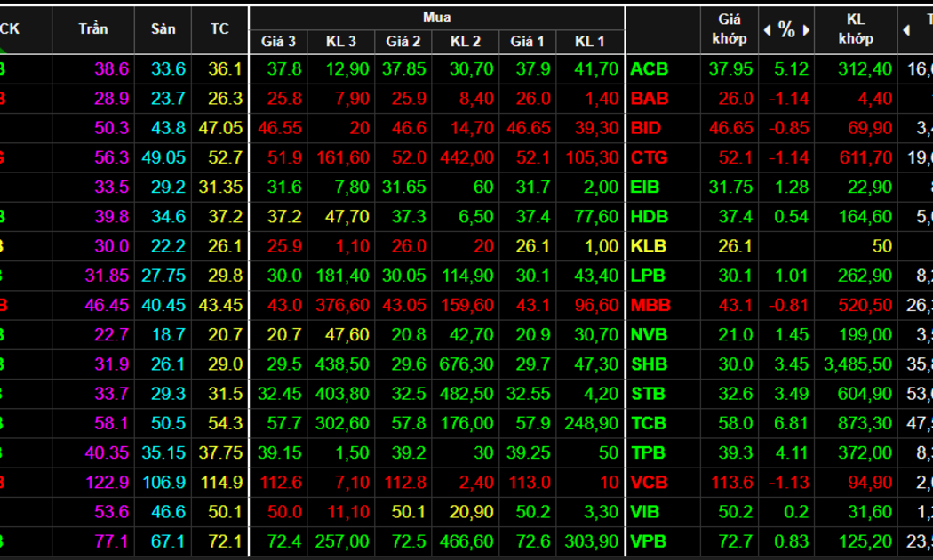Click the left arrow beside % header
The image size is (933, 560).
pos(767,29)
